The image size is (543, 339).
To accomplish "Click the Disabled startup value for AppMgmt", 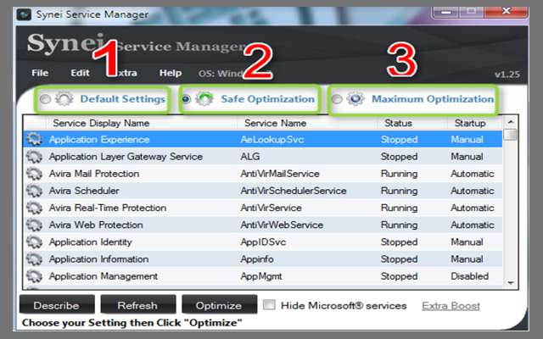I will click(469, 276).
